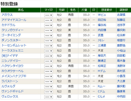Image resolution: width=131 pixels, height=101 pixels.
Task: Open trainer page for 中内田
Action: [121, 97]
